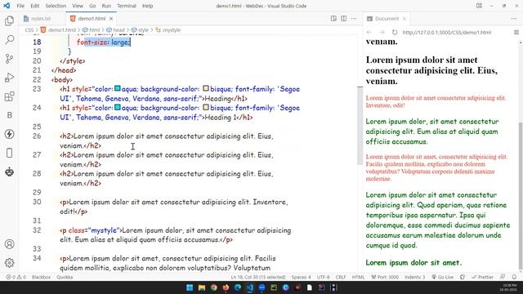Viewport: 523px width, 294px height.
Task: Change language mode via HTML
Action: [358, 277]
